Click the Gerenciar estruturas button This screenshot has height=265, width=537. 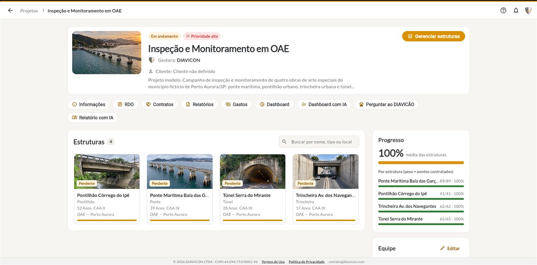(433, 36)
